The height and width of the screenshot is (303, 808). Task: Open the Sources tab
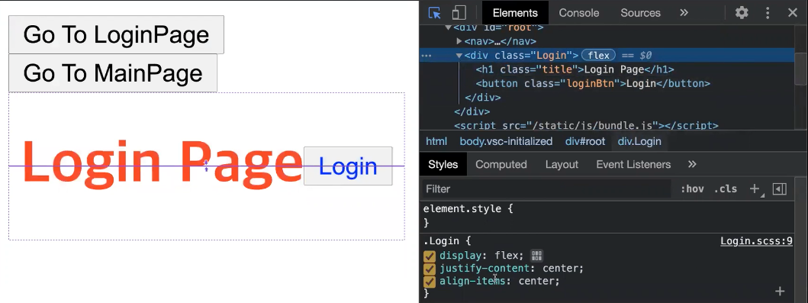point(641,13)
